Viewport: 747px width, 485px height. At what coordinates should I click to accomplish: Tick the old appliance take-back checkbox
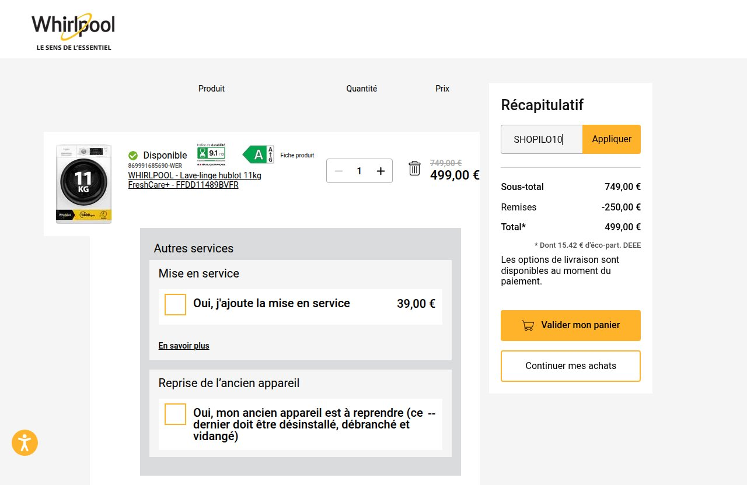click(x=176, y=414)
